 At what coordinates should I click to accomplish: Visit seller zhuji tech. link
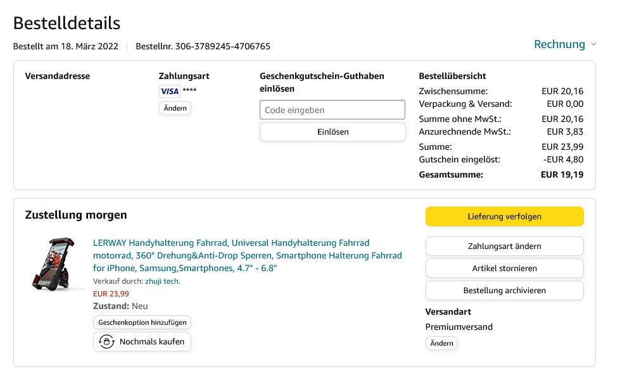point(163,281)
